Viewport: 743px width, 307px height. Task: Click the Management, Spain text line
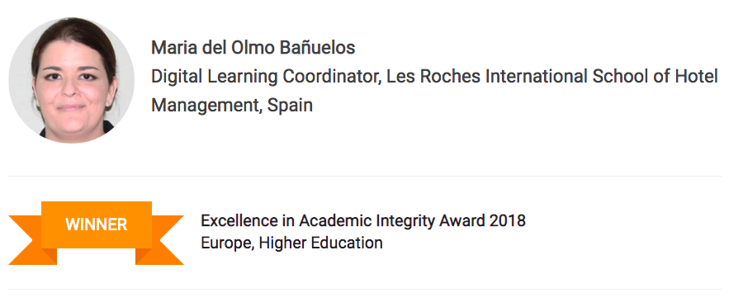pos(232,105)
